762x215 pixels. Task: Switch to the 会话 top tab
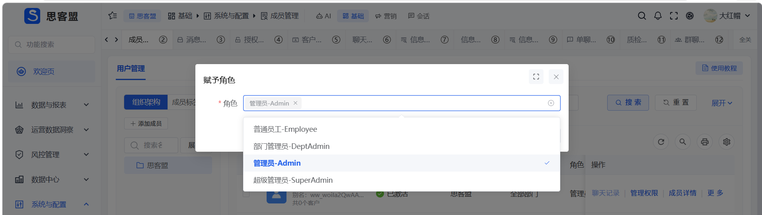point(419,16)
